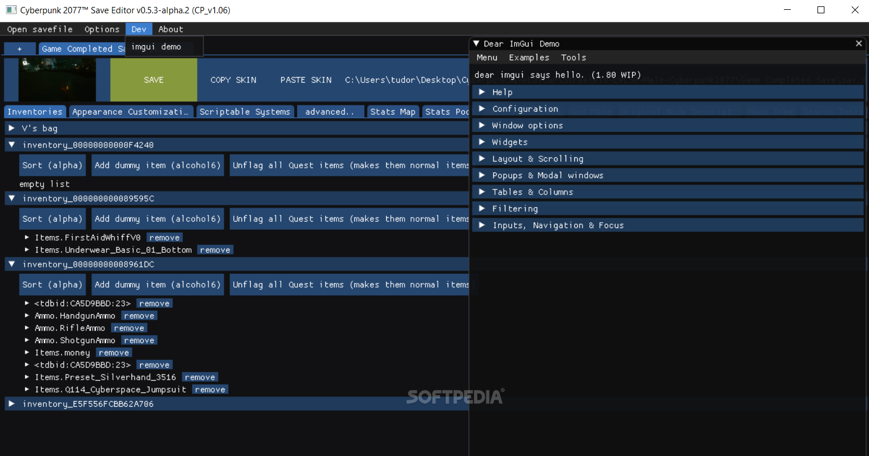Expand the Window options header
The height and width of the screenshot is (456, 869).
point(668,126)
